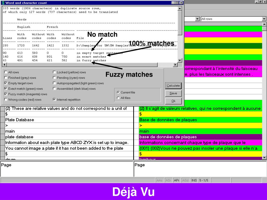This screenshot has width=267, height=200.
Task: Click the up arrow of the results text scrollbar
Action: (180, 9)
